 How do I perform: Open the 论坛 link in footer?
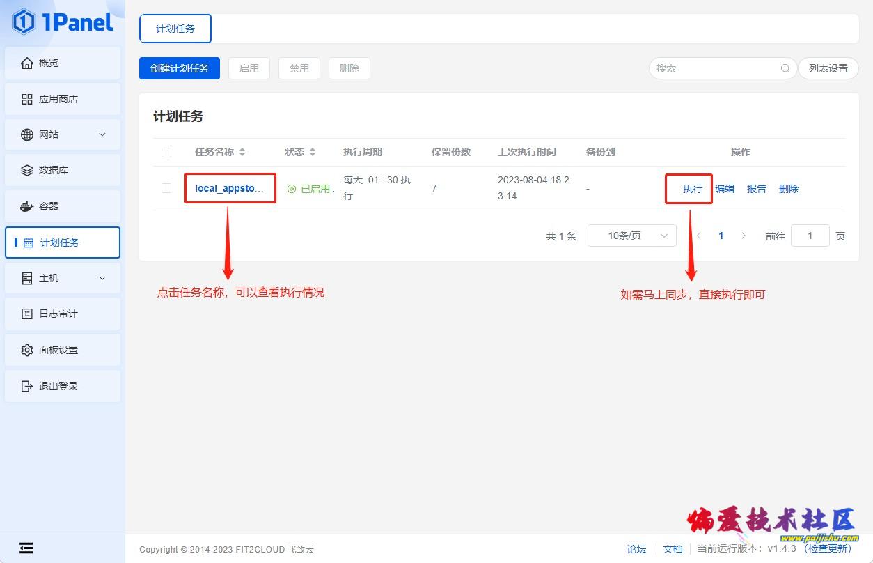click(636, 549)
